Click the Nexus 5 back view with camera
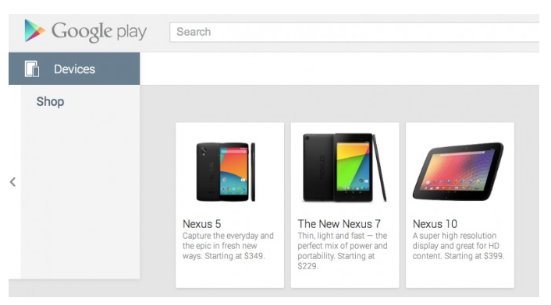 tap(208, 172)
